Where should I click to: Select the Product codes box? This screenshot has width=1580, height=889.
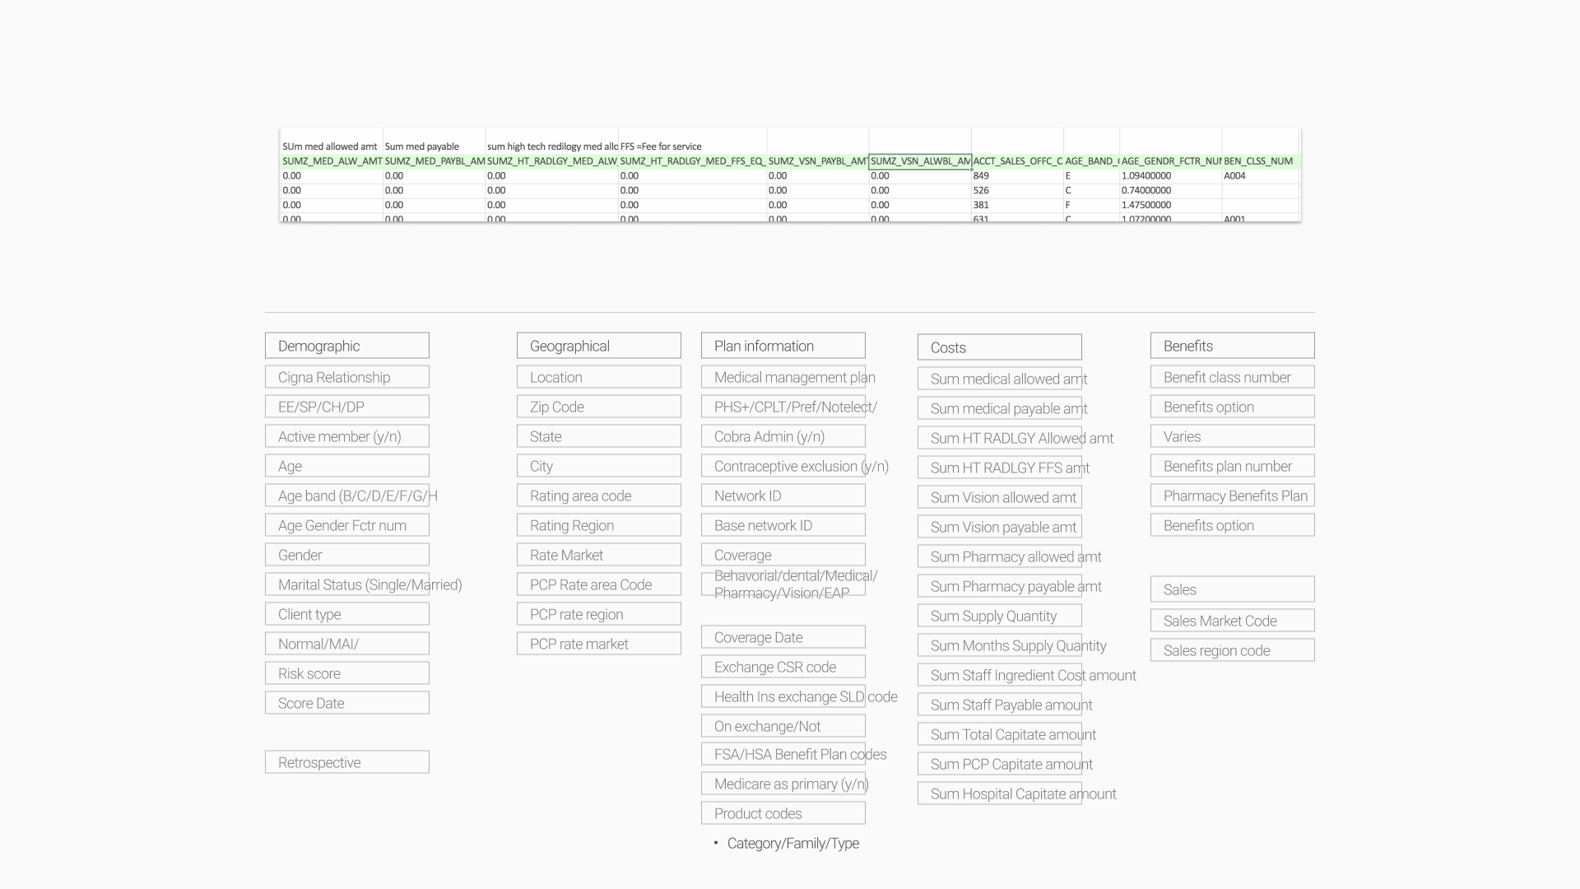783,813
